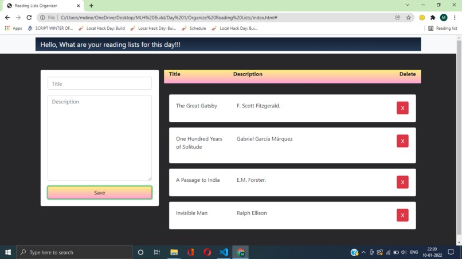Select the Description column header
Screen dimensions: 462x259
[248, 74]
